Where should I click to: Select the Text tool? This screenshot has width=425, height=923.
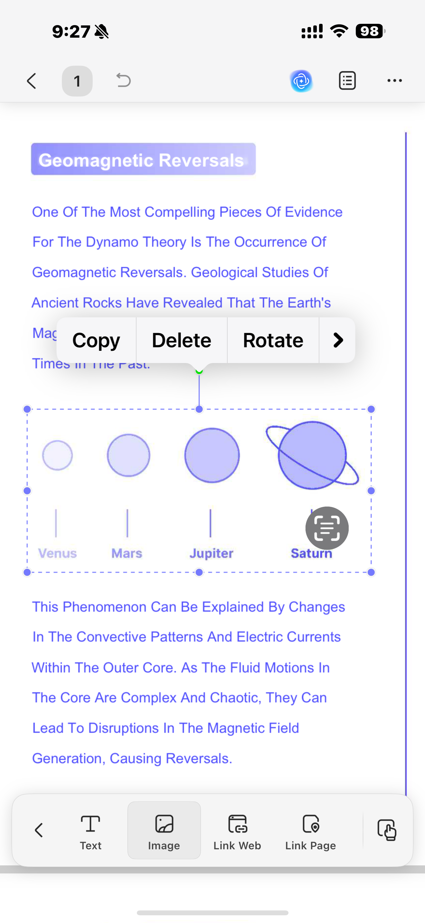[91, 832]
